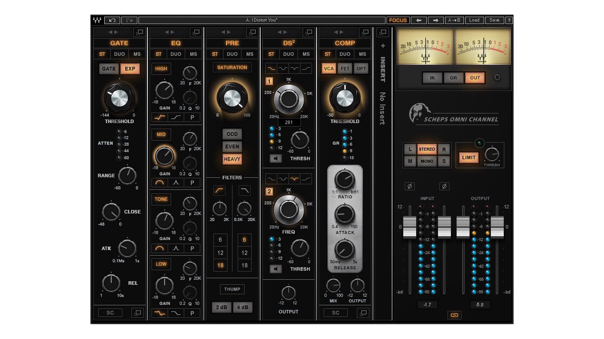Click the FOCUS button

(x=398, y=20)
